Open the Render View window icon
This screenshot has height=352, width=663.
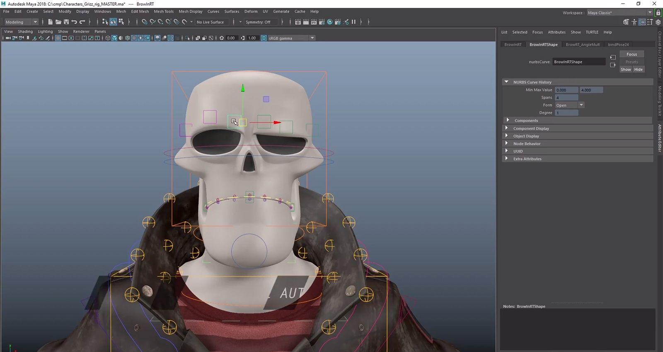298,22
